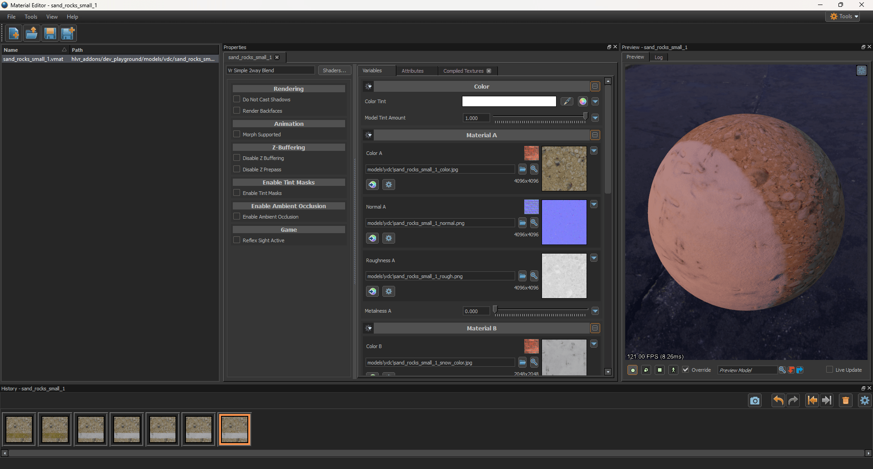Enable Ambient Occlusion checkbox
873x469 pixels.
click(236, 216)
